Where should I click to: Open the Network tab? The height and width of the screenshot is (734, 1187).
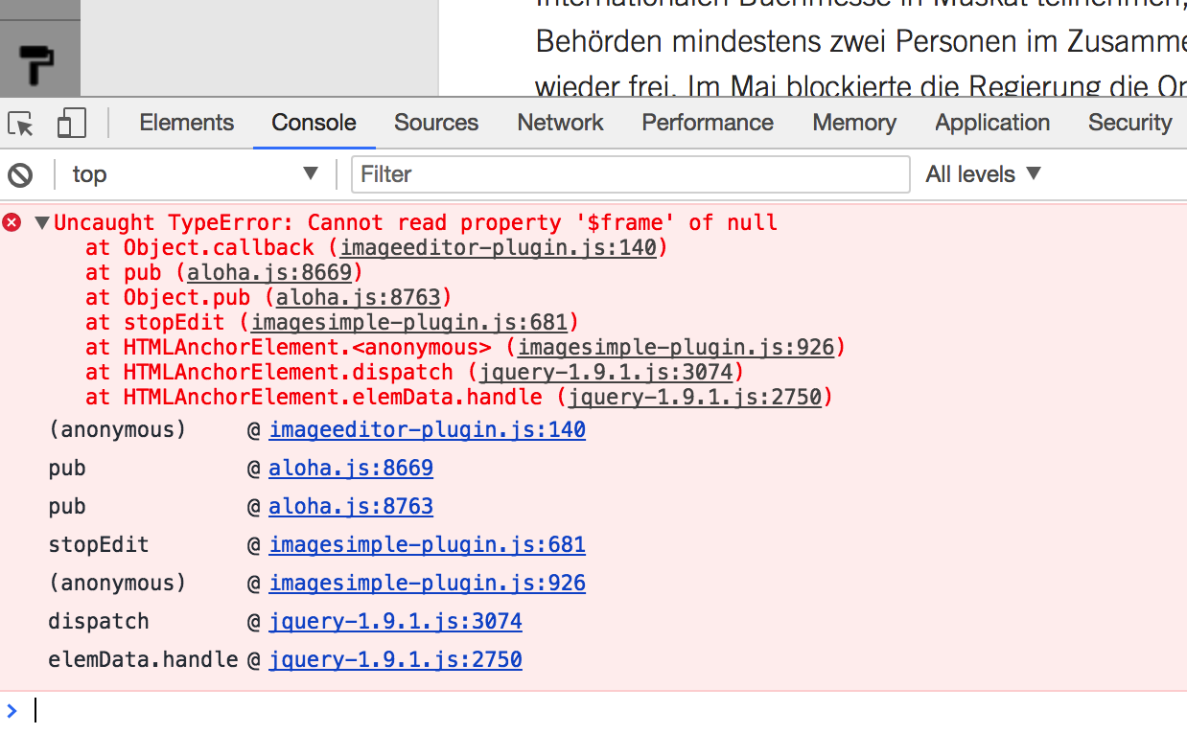tap(560, 123)
